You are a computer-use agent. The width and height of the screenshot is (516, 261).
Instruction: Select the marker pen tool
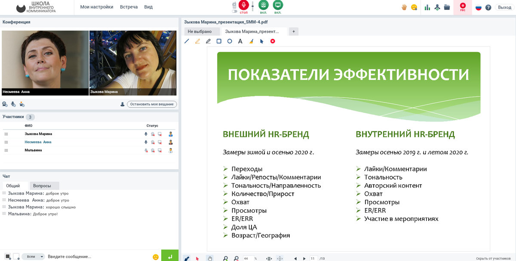pyautogui.click(x=209, y=41)
